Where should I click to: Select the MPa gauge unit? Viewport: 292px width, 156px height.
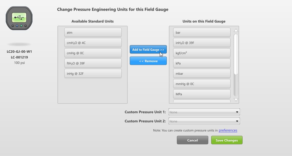202,94
